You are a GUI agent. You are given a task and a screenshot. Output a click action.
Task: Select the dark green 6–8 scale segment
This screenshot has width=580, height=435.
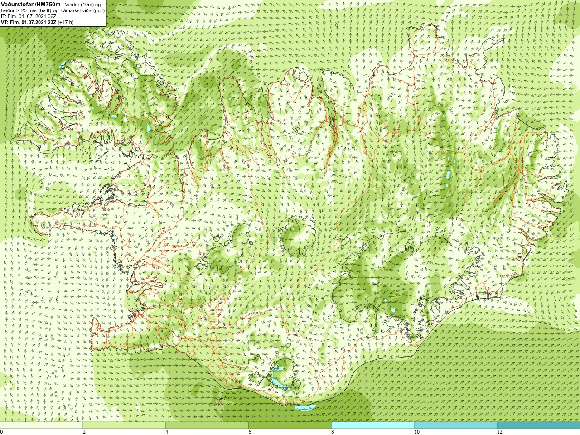(x=290, y=425)
